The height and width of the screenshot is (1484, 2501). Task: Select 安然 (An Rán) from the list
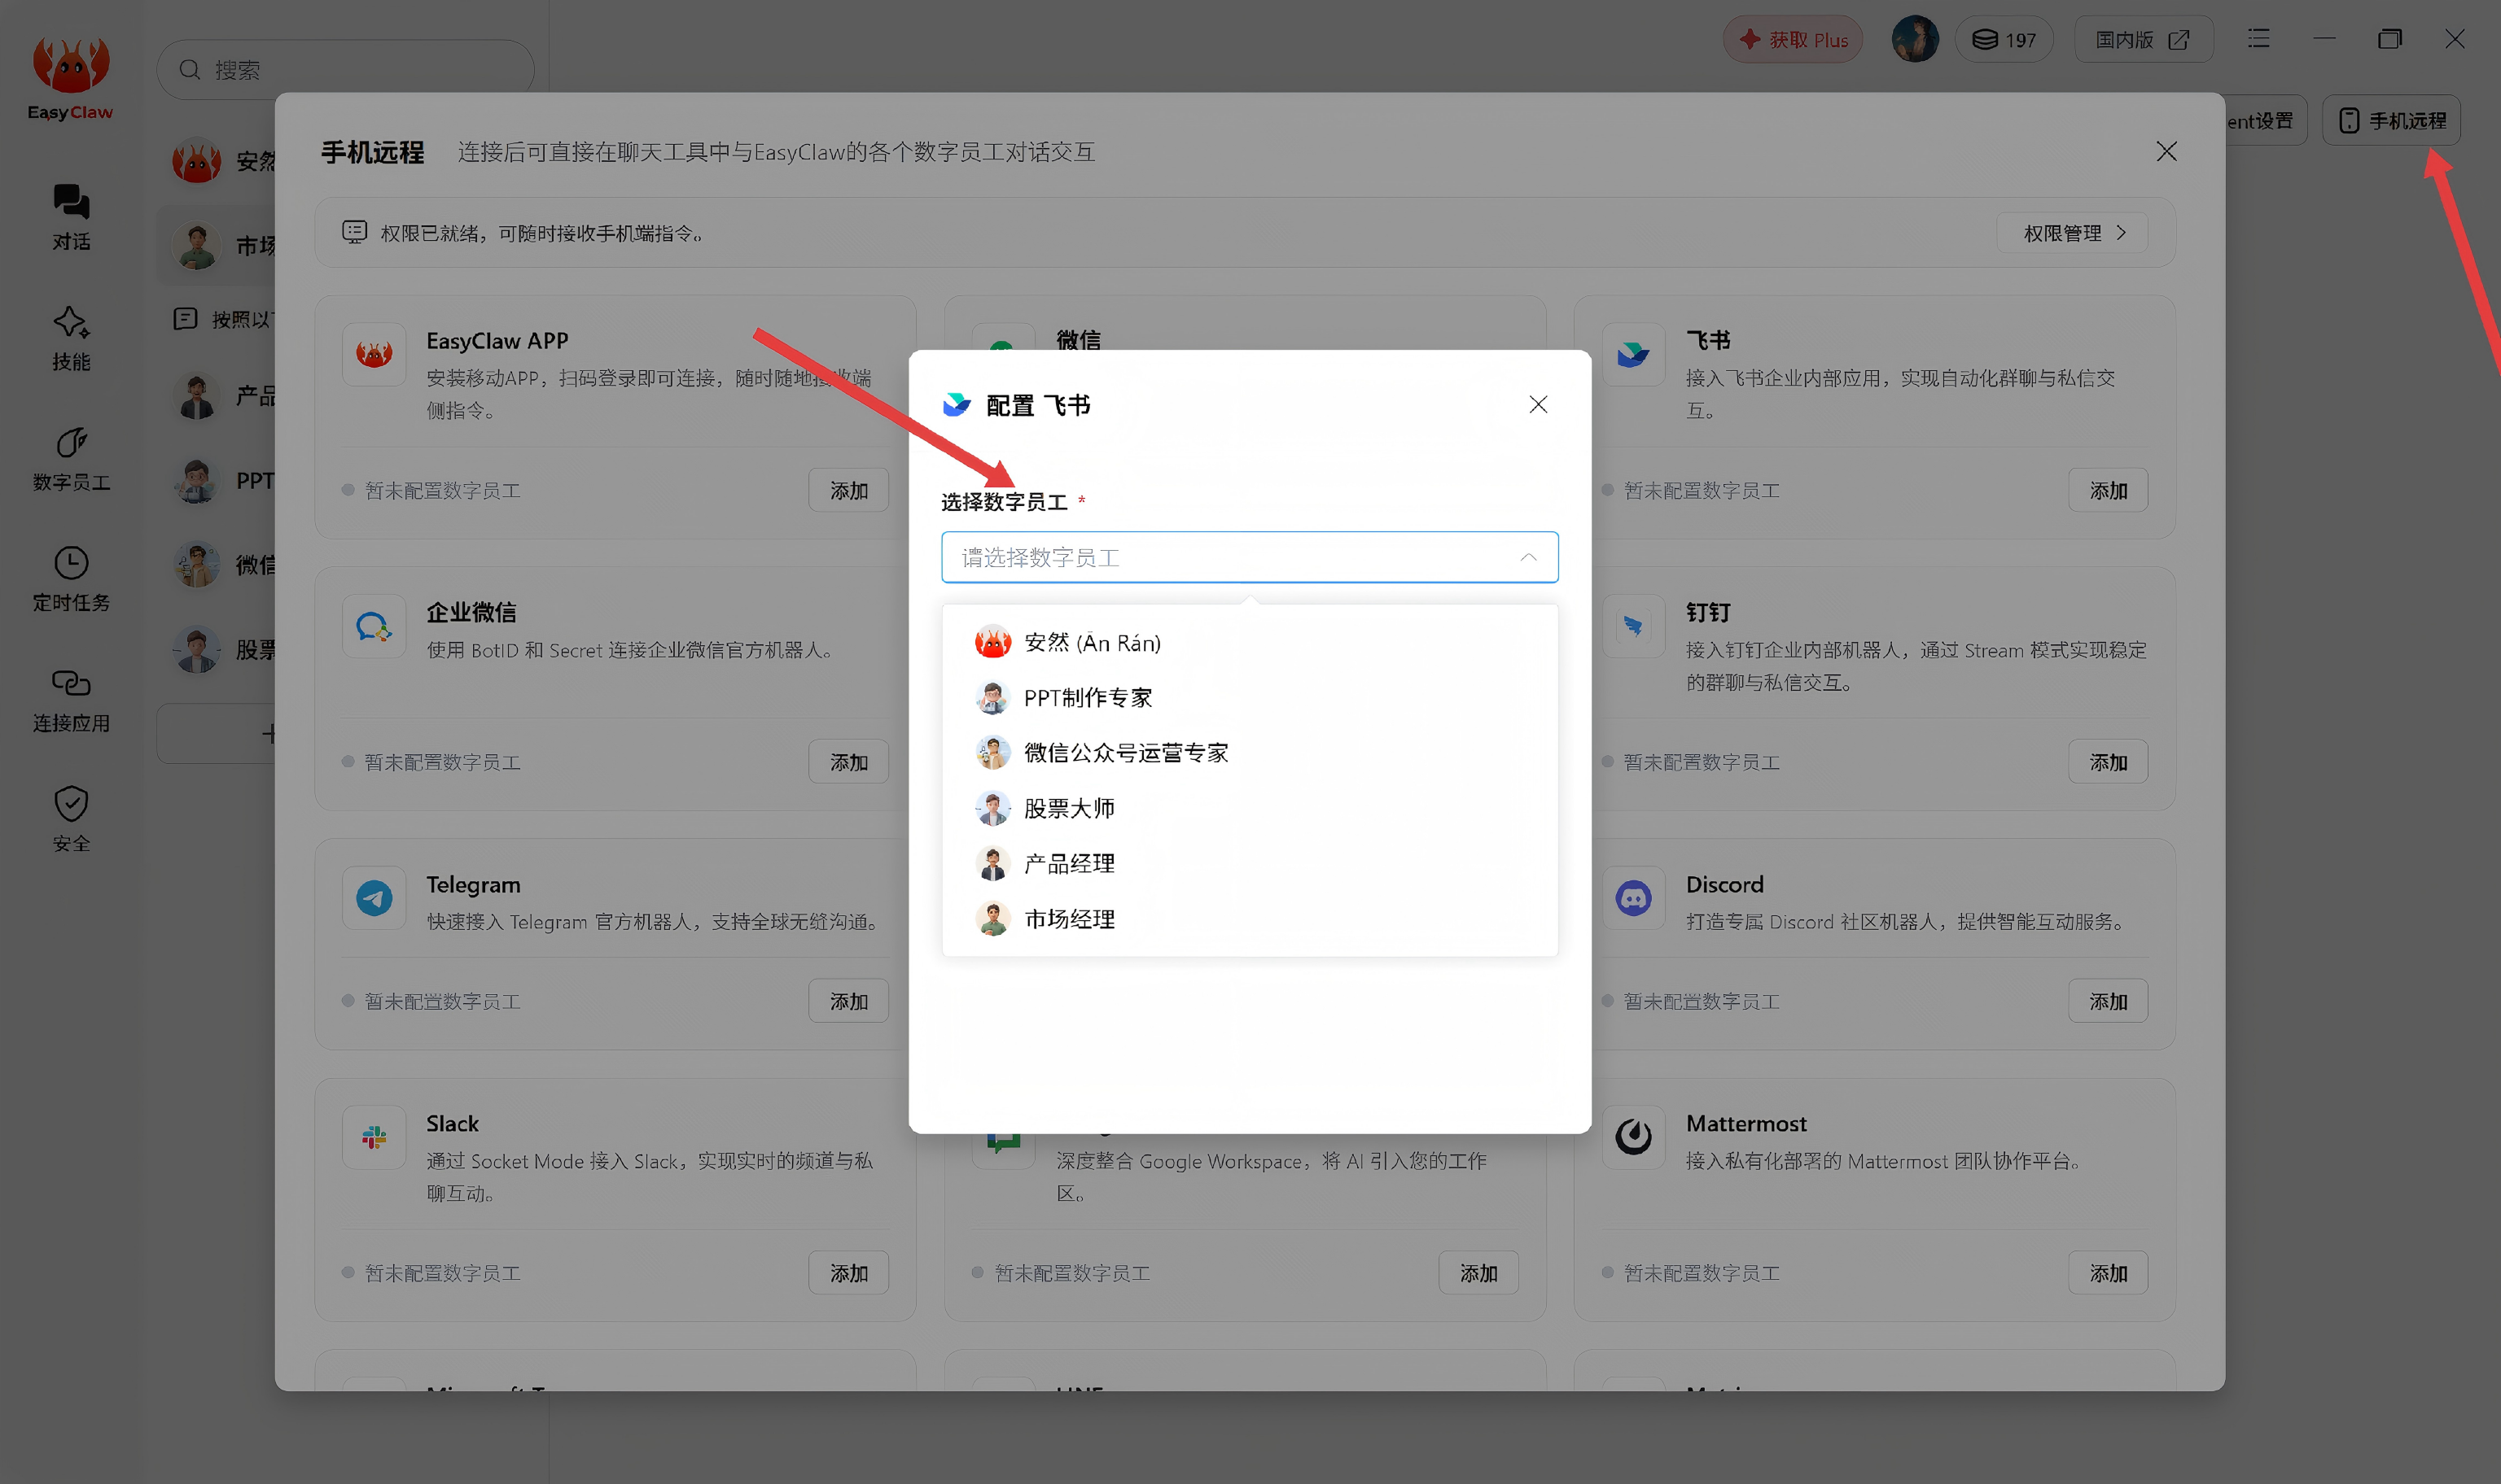pos(1250,642)
